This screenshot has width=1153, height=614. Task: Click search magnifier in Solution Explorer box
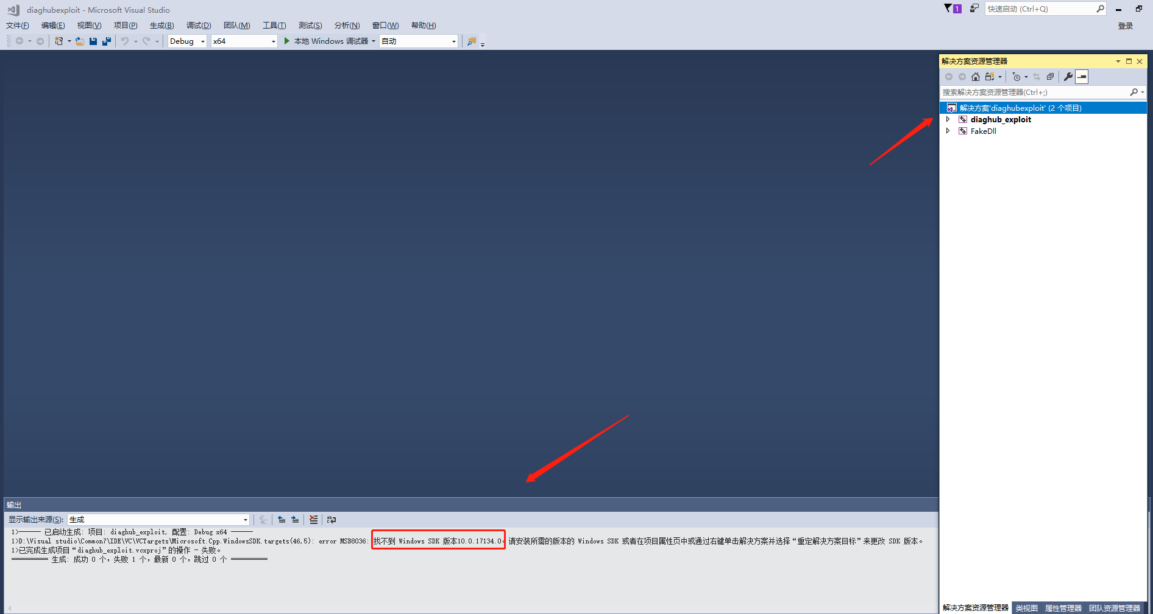pyautogui.click(x=1134, y=92)
